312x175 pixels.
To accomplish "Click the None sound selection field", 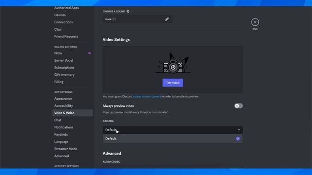I will point(137,19).
